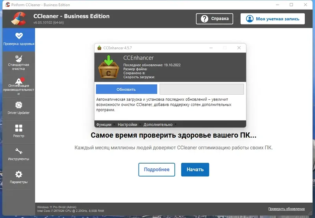The height and width of the screenshot is (218, 315).
Task: Close the CCEnhancer window
Action: [239, 48]
